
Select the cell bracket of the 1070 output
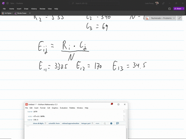point(124,112)
